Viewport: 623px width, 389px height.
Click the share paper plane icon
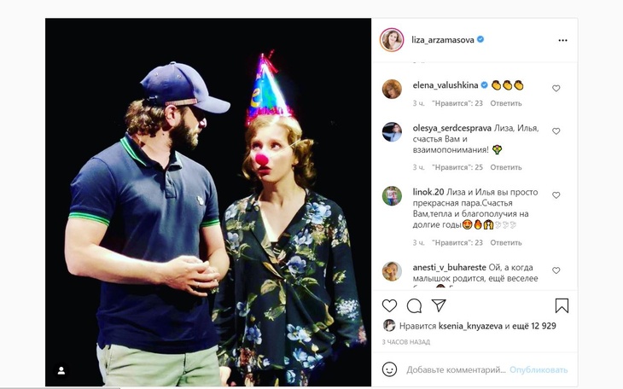tap(439, 305)
